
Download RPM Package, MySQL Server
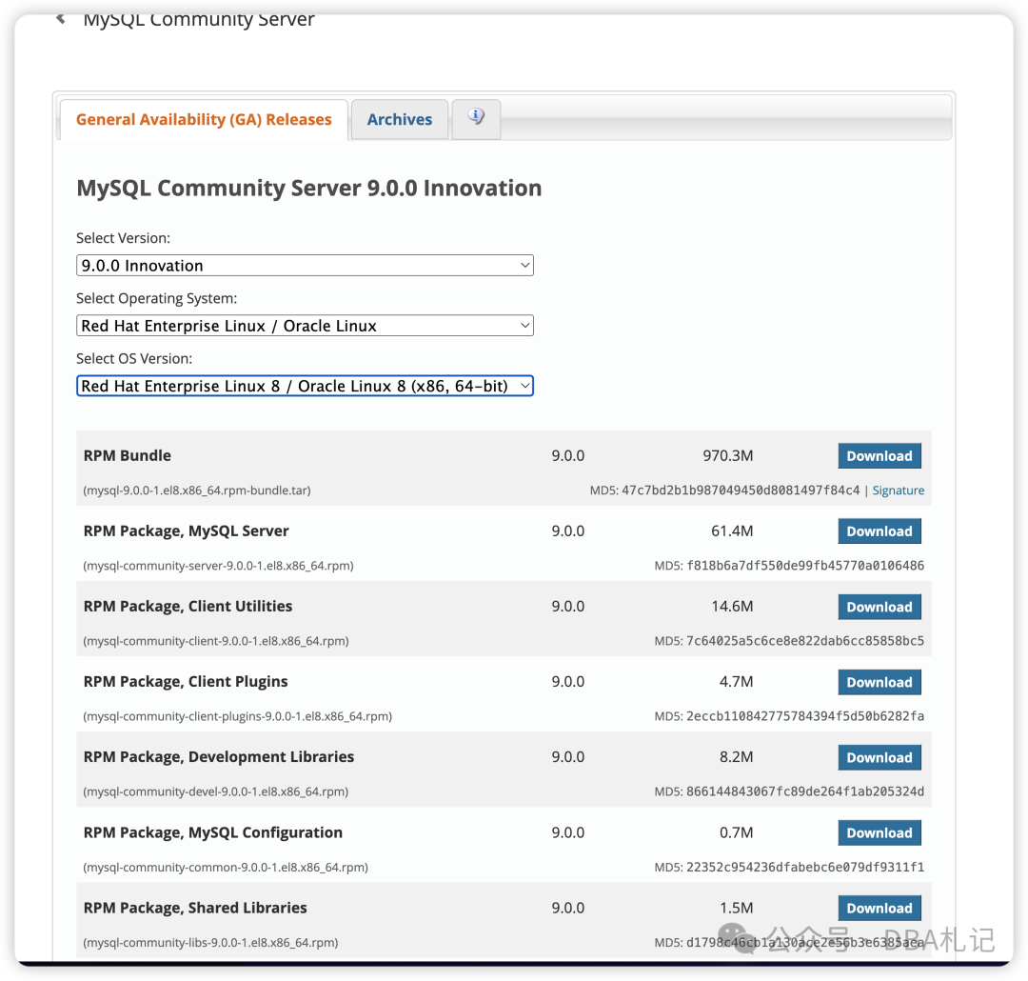880,531
